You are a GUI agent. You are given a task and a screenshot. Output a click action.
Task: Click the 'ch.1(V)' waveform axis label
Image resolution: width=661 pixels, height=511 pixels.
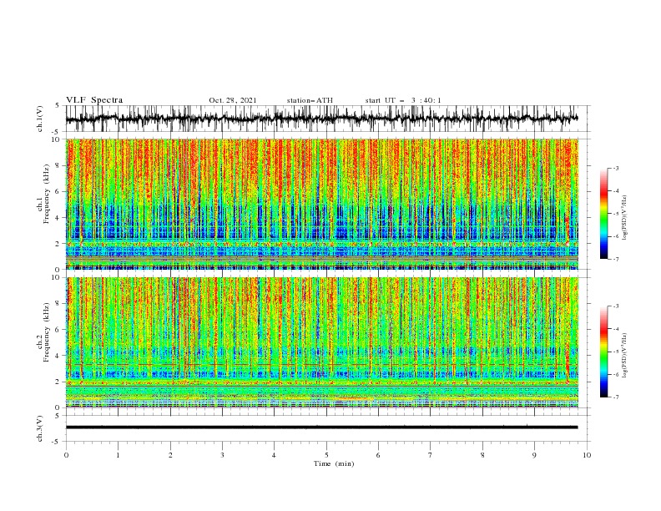point(40,119)
